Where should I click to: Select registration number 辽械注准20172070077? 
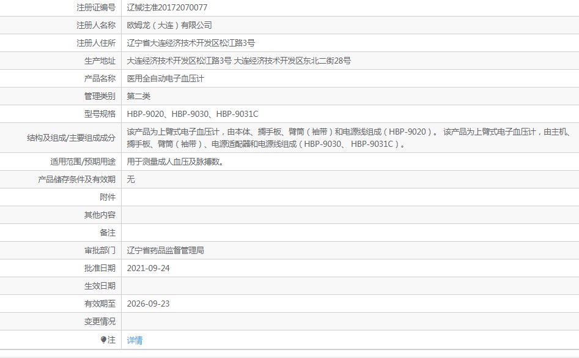click(167, 7)
